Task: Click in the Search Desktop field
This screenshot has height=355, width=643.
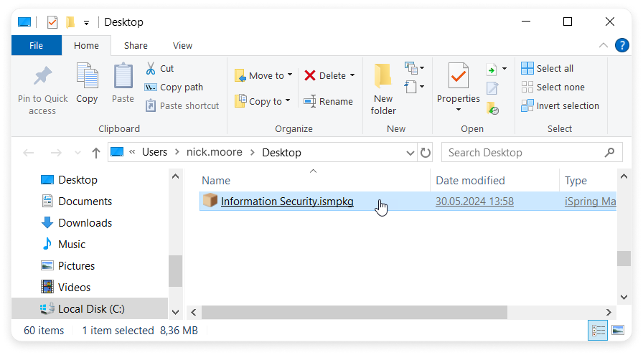Action: tap(525, 153)
